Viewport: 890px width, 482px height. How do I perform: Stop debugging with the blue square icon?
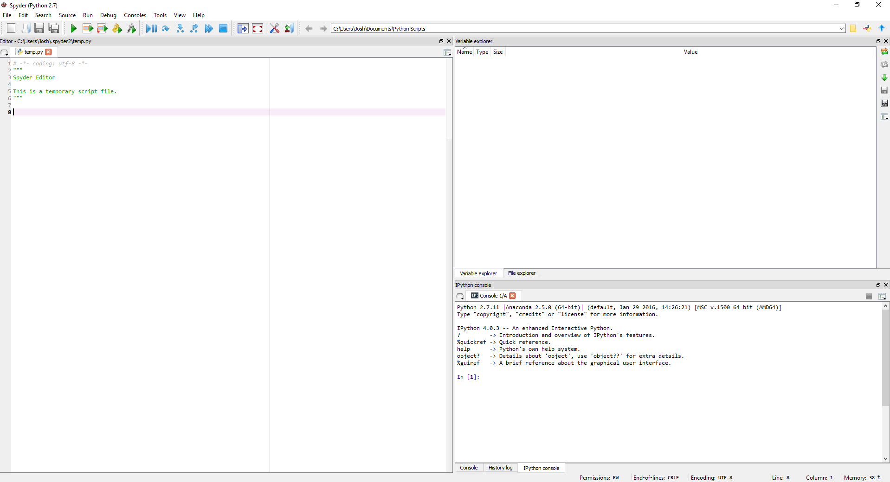click(223, 28)
